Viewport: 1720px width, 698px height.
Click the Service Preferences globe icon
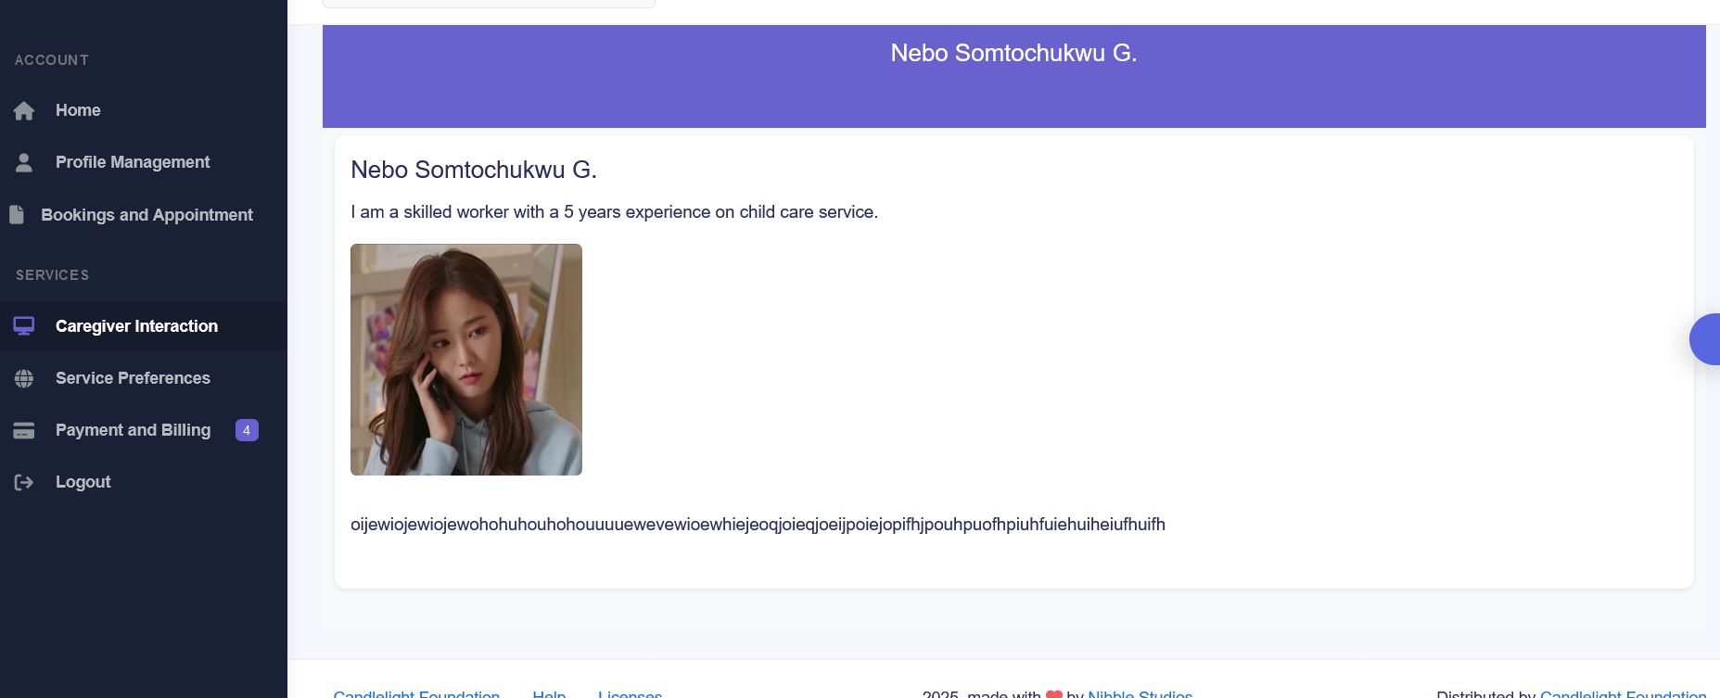pyautogui.click(x=24, y=378)
